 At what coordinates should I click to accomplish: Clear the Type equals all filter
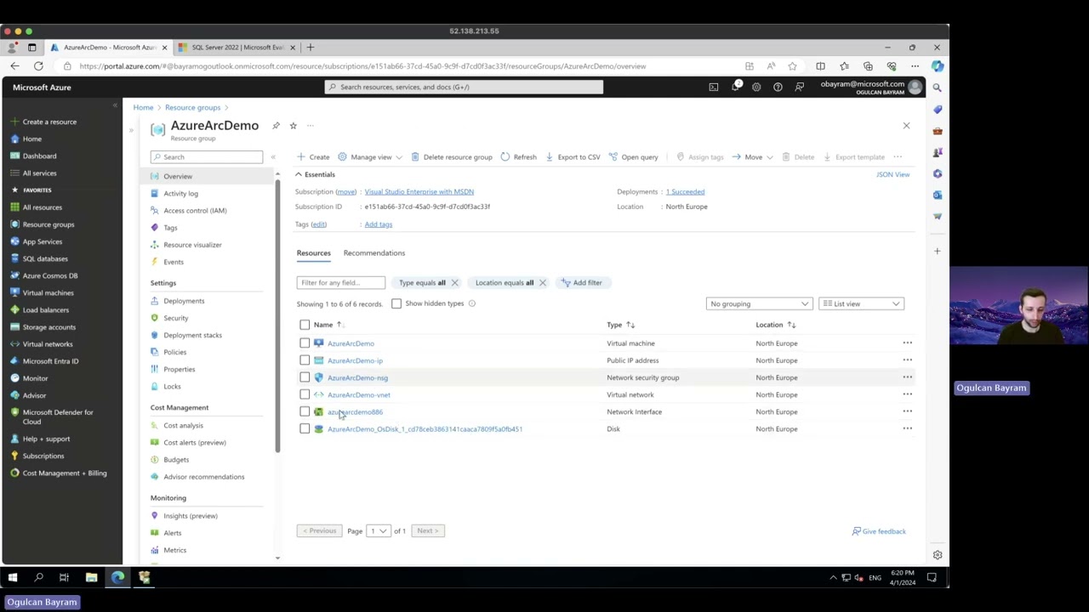tap(454, 282)
